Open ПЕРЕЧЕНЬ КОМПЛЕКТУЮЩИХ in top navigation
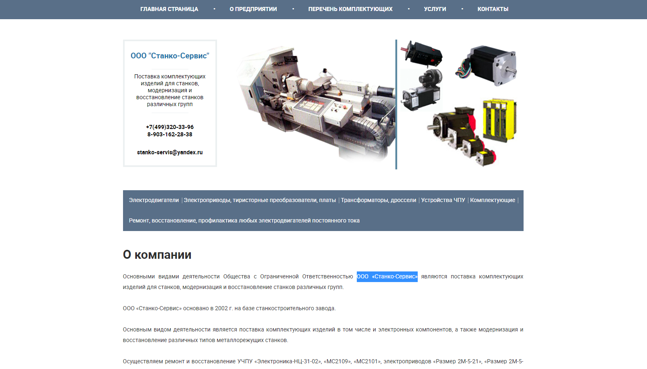647x369 pixels. coord(350,9)
